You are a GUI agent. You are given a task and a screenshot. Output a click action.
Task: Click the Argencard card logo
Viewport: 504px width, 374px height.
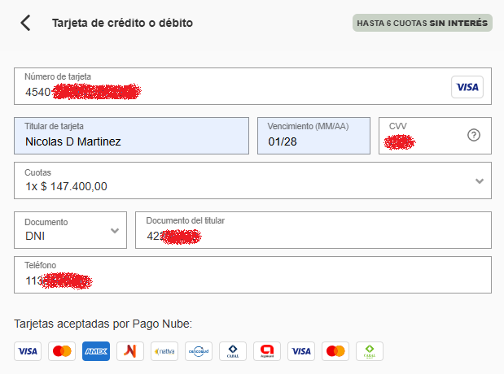click(x=267, y=351)
